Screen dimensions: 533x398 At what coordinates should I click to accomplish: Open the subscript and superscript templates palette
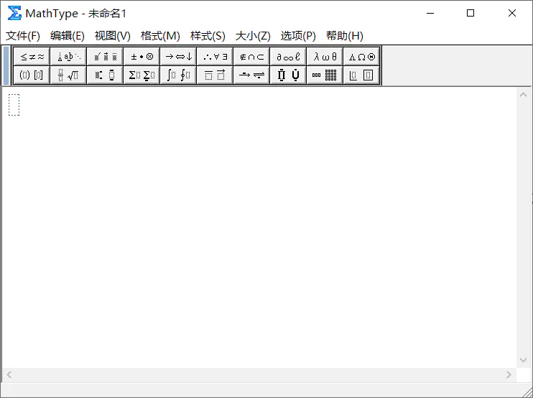click(x=106, y=75)
